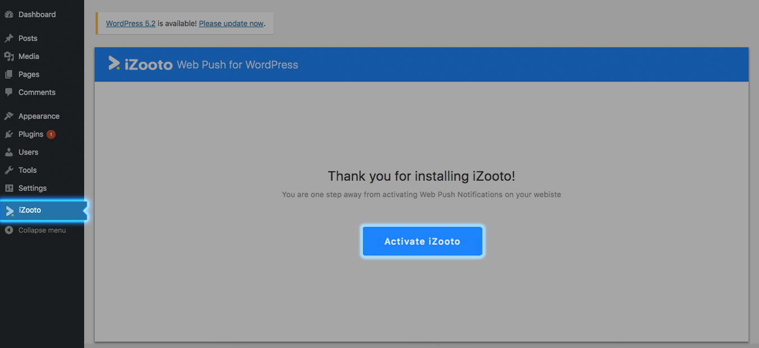Viewport: 759px width, 348px height.
Task: Click the Plugins plug icon
Action: tap(9, 134)
